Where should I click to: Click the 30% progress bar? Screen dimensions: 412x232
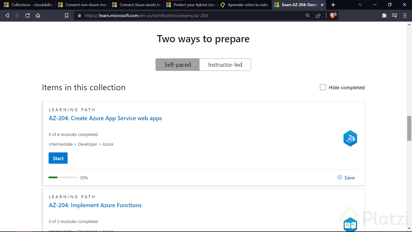coord(63,178)
